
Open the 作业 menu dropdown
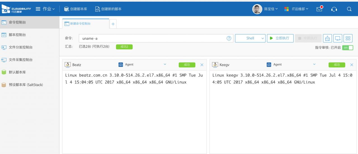[x=45, y=9]
